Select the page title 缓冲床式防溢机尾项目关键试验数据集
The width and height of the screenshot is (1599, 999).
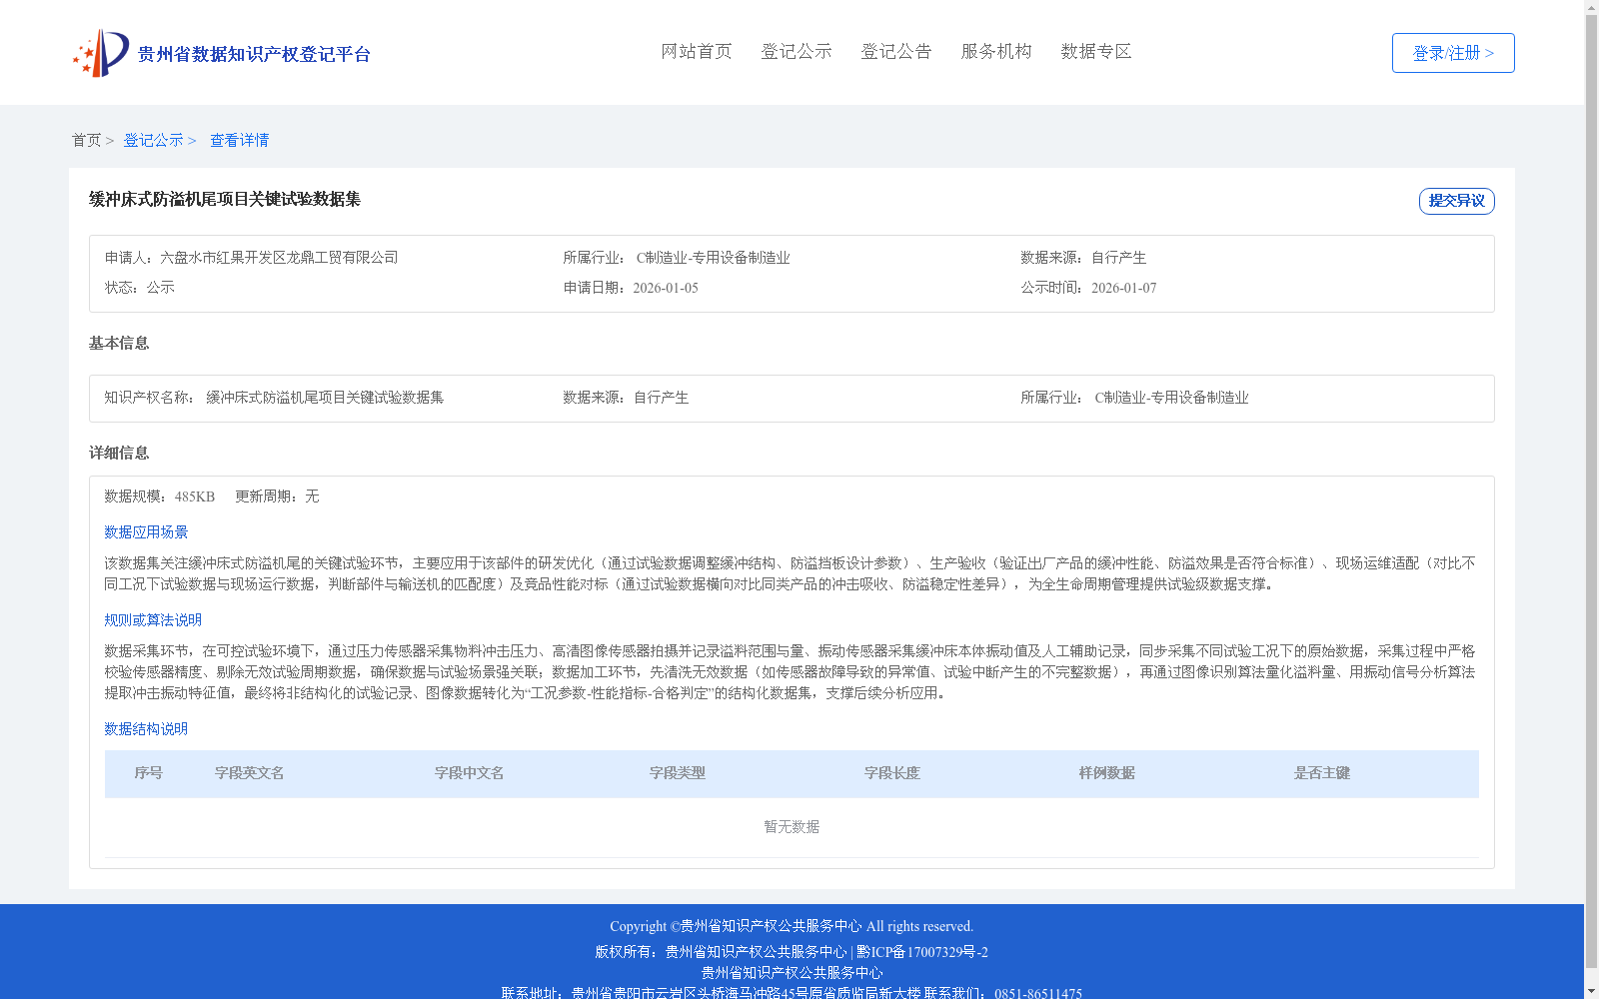(x=225, y=200)
